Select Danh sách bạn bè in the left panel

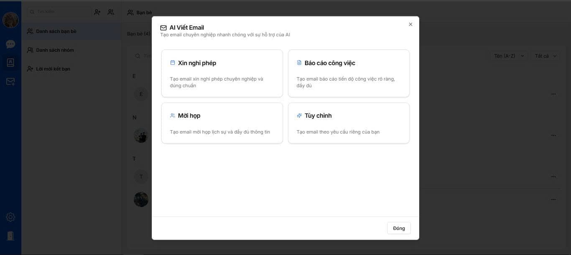click(71, 31)
